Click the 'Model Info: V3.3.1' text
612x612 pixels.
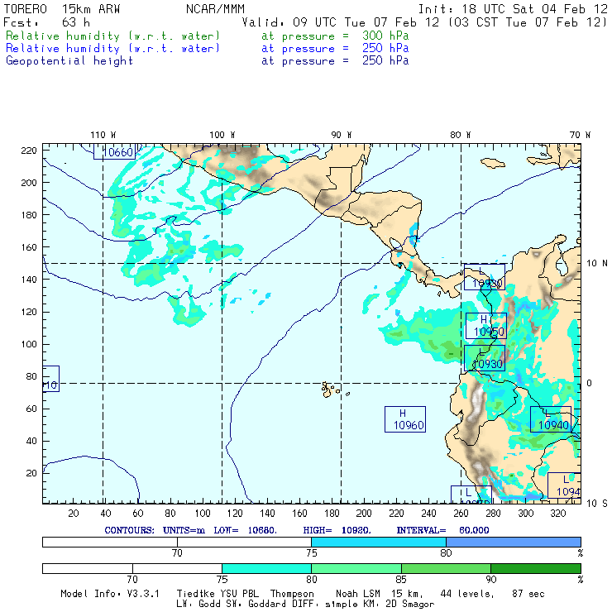[110, 594]
